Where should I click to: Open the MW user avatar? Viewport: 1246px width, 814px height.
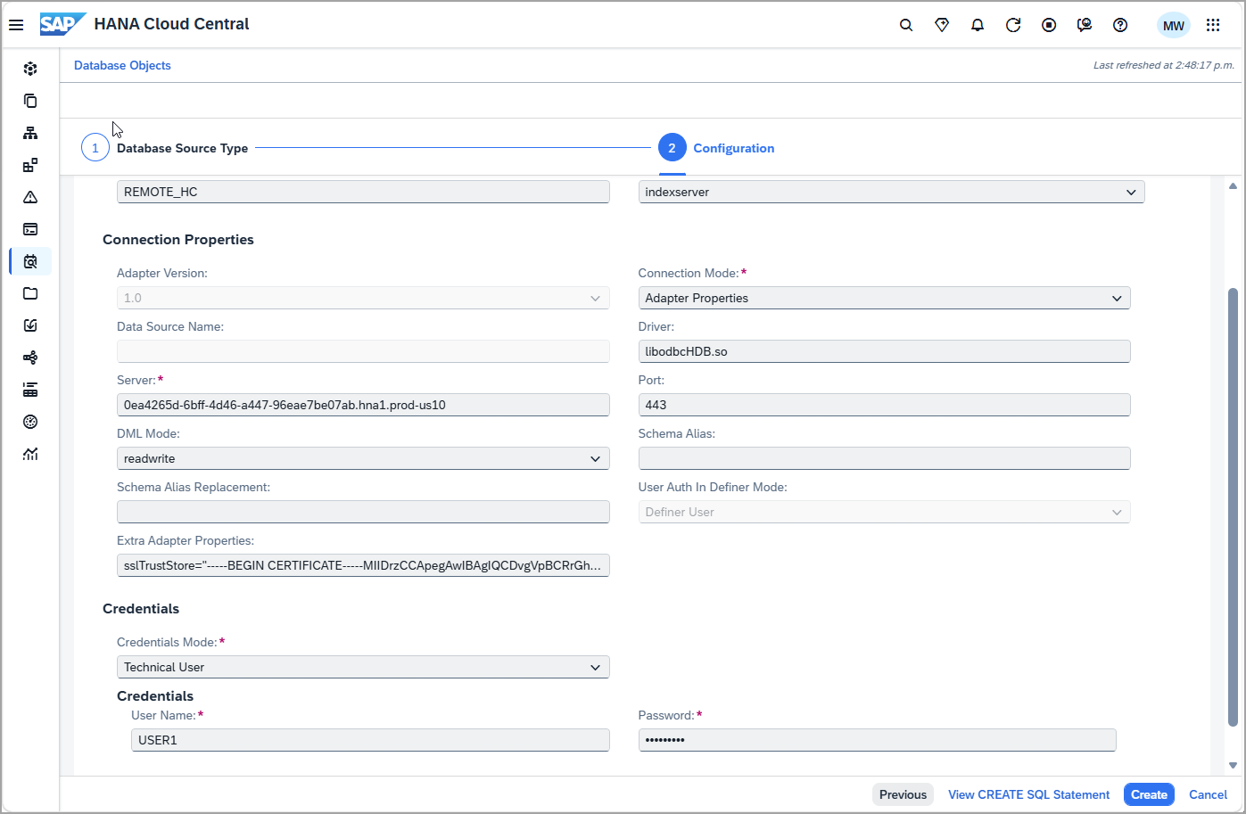[1174, 25]
